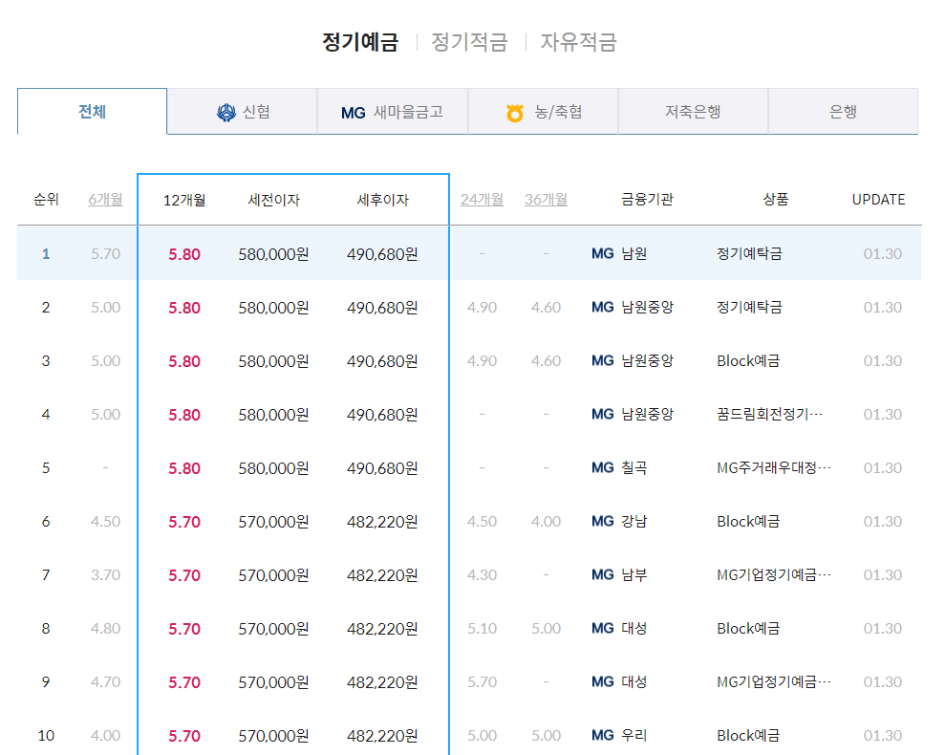Click 4.80 six-month rate in rank 8 row
This screenshot has height=755, width=945.
point(105,629)
